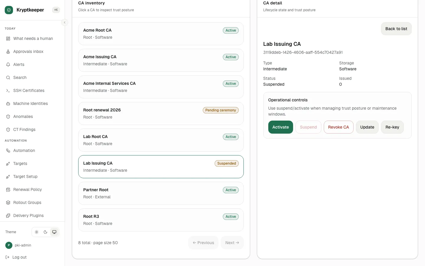425x266 pixels.
Task: Open Renewal Policy section
Action: point(32,190)
